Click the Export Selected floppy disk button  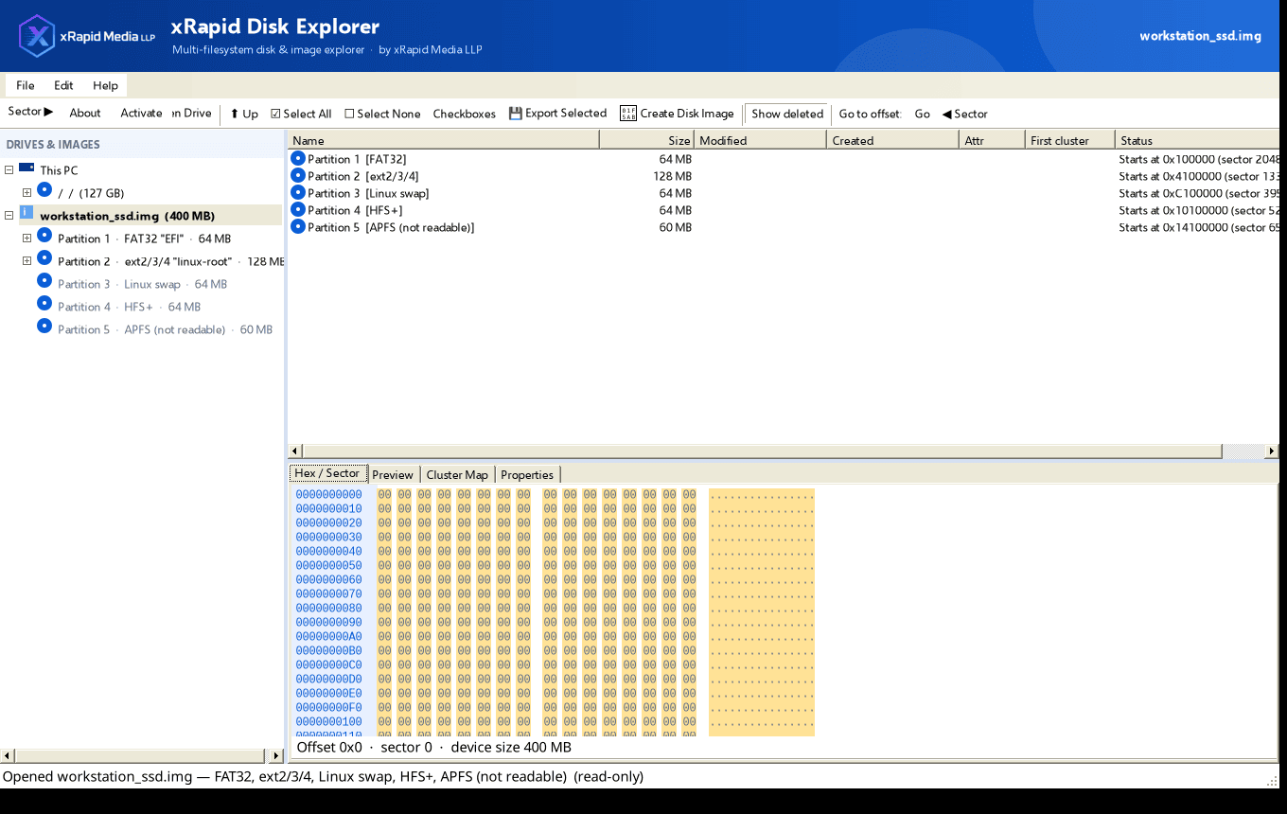557,114
